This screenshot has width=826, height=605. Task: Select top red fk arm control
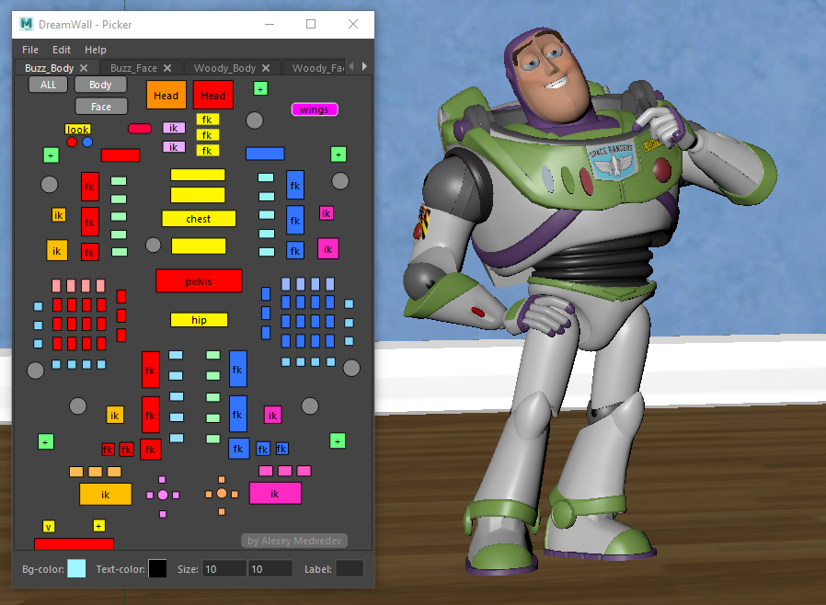89,187
